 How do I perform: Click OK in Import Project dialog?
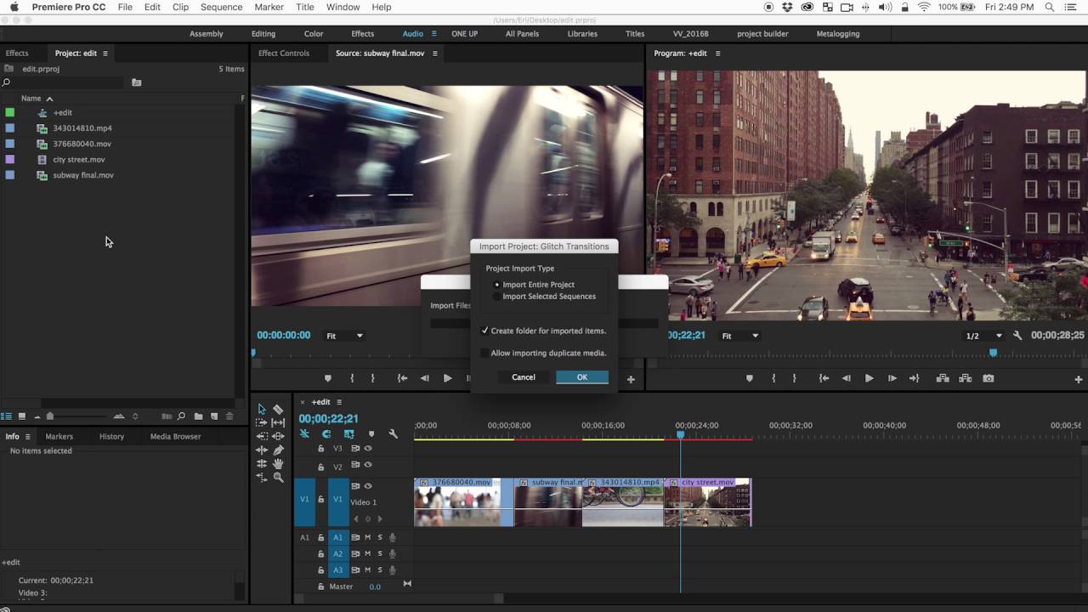click(x=582, y=377)
